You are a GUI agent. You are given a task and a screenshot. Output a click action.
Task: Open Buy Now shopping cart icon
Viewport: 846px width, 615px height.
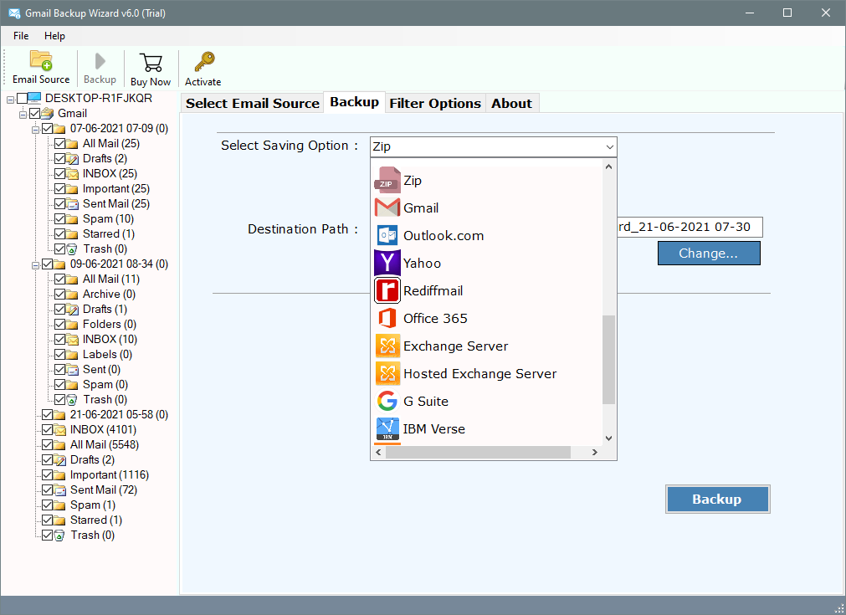point(151,62)
